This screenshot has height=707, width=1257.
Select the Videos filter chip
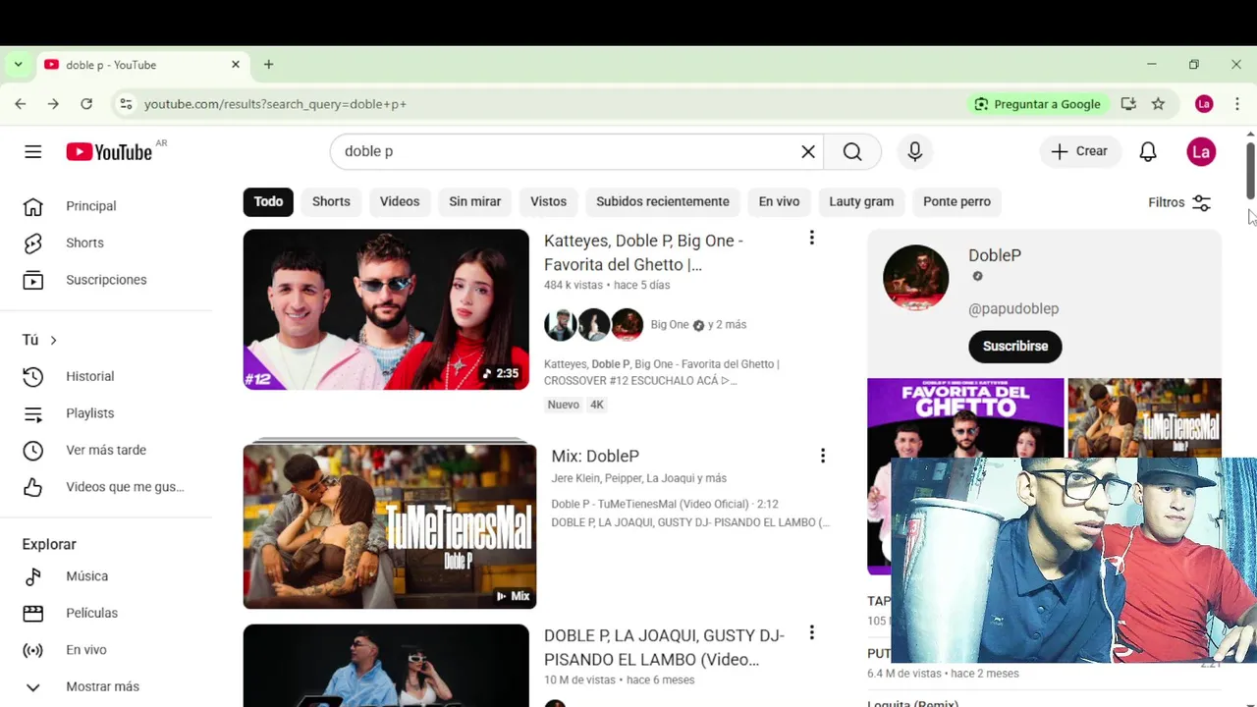click(x=400, y=201)
